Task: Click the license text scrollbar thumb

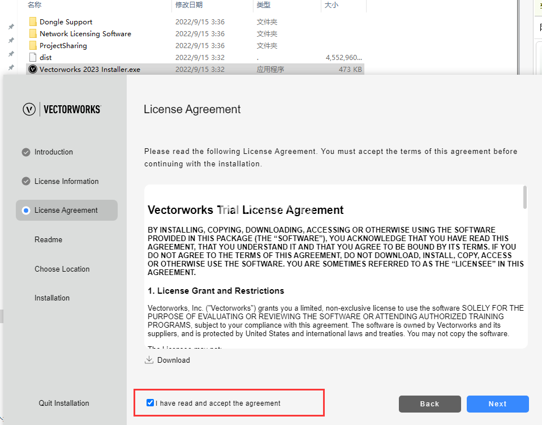Action: pyautogui.click(x=524, y=197)
